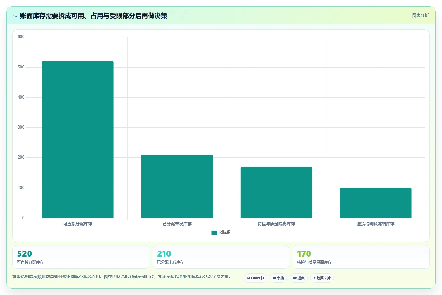The image size is (442, 295).
Task: Click the teal 指标值 legend color box
Action: [214, 233]
